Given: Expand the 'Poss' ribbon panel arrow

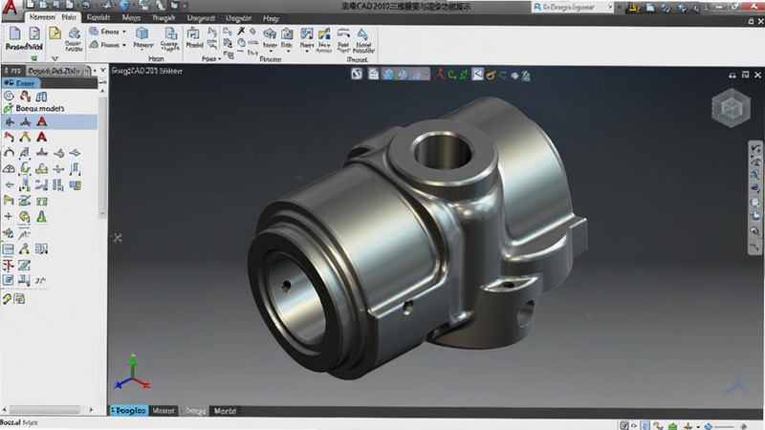Looking at the screenshot, I should coord(220,59).
